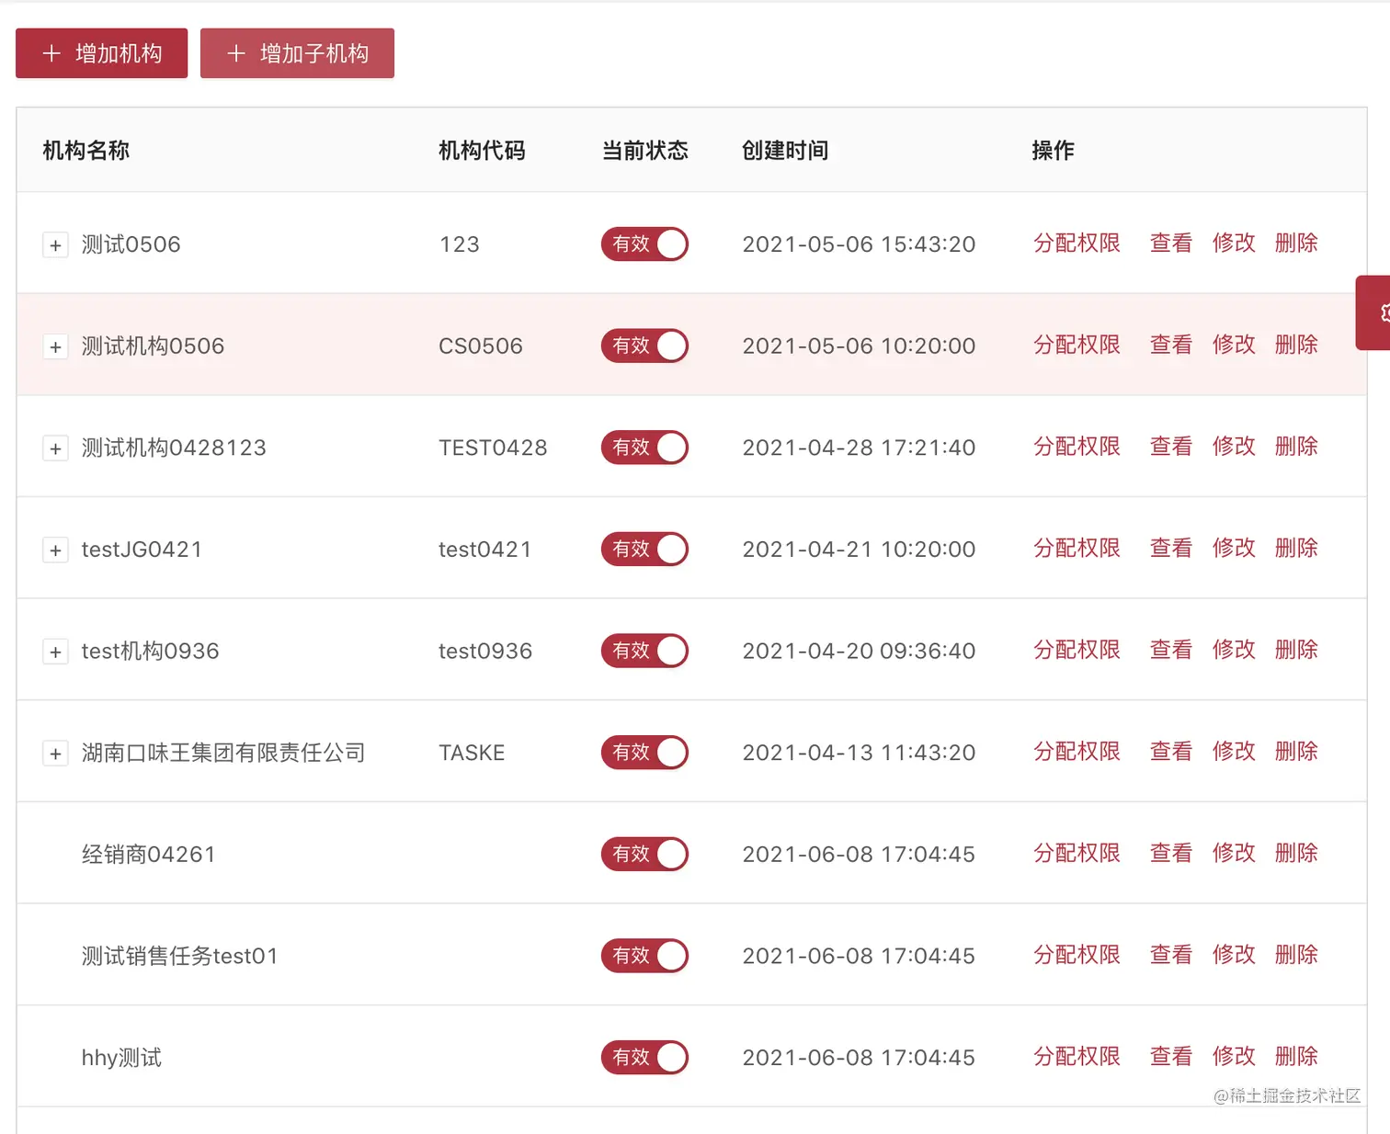Expand the 测试0506 organization row
The width and height of the screenshot is (1390, 1134).
click(55, 244)
